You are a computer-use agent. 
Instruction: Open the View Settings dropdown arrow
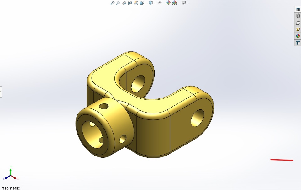188,3
